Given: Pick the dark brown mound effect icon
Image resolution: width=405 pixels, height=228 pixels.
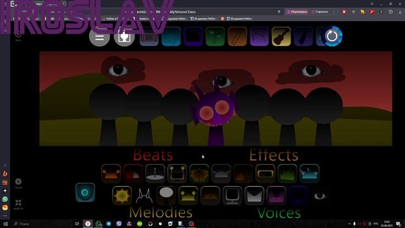Looking at the screenshot, I should pos(243,174).
